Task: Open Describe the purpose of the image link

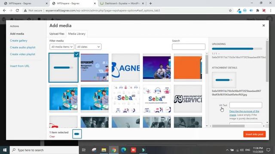Action: pyautogui.click(x=244, y=113)
